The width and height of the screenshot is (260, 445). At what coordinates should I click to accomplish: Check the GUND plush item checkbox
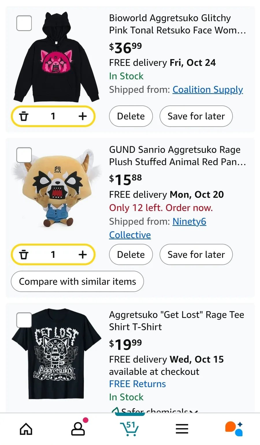(x=24, y=155)
